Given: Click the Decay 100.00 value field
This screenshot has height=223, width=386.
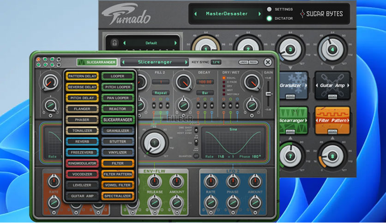Looking at the screenshot, I should click(x=205, y=82).
